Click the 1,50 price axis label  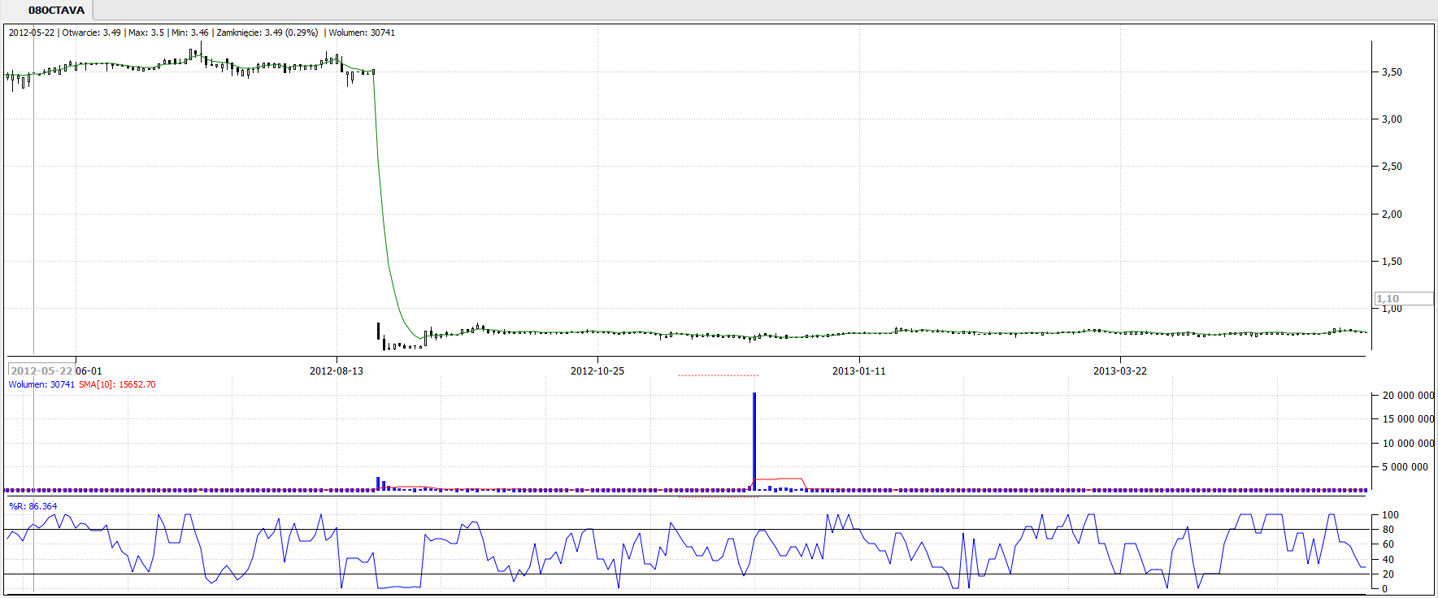[x=1392, y=262]
